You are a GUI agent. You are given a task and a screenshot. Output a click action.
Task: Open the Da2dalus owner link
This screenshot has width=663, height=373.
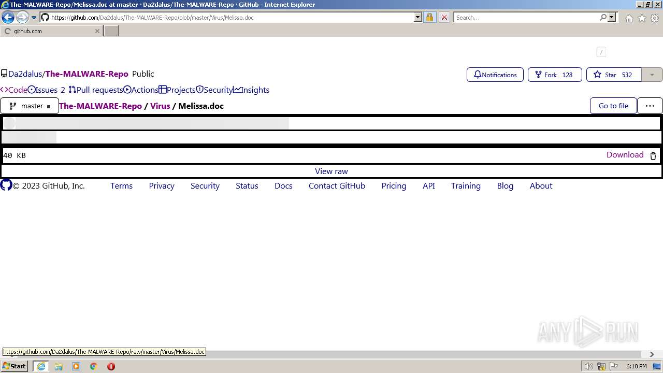pyautogui.click(x=25, y=74)
